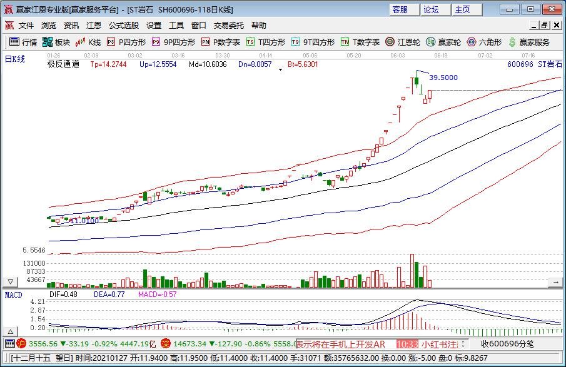Click the 主页 homepage button
This screenshot has width=566, height=367.
[467, 10]
